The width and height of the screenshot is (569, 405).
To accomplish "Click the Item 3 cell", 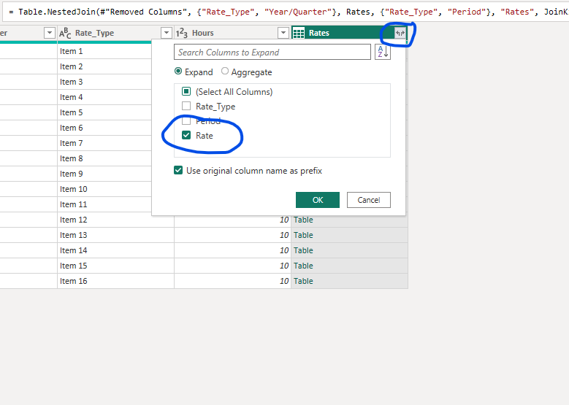I will point(104,82).
